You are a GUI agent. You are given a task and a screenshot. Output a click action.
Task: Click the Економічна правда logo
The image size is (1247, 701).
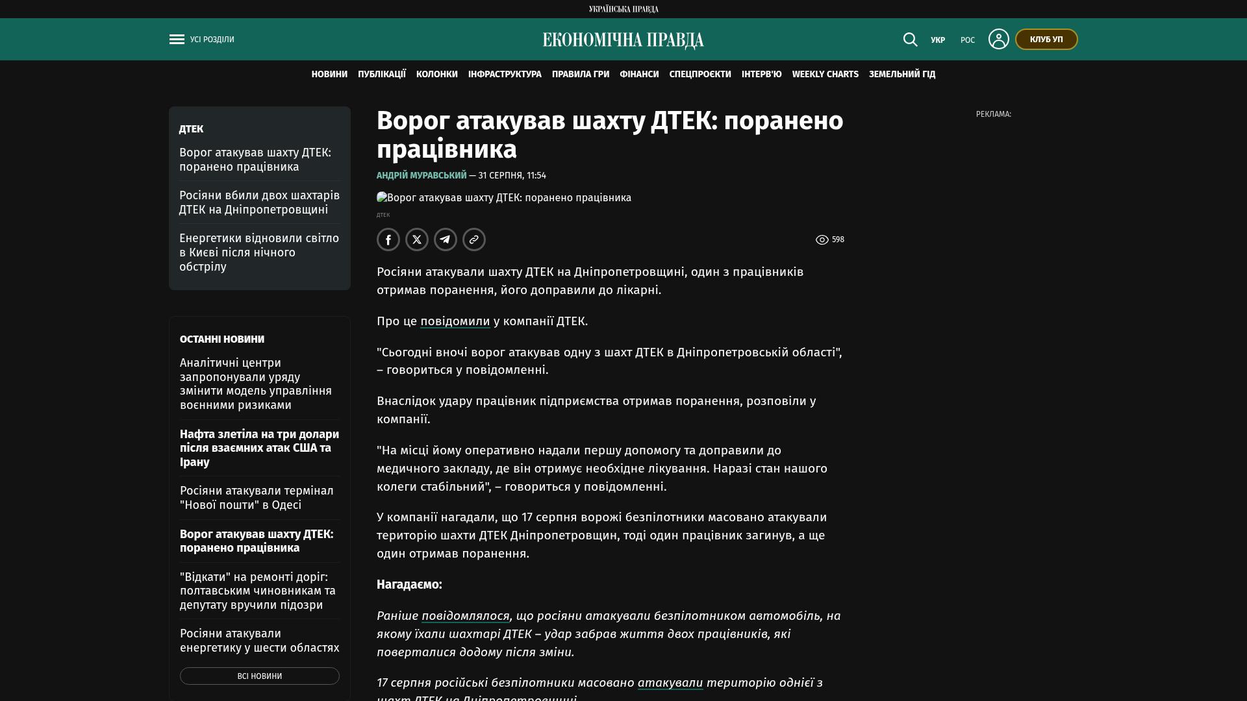623,40
